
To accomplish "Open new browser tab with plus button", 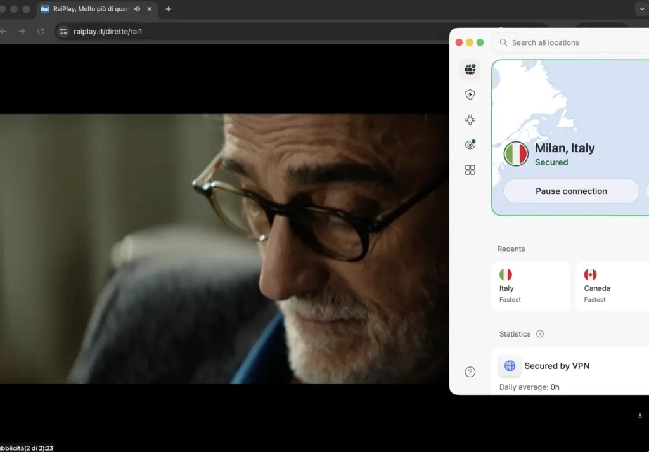I will click(168, 9).
